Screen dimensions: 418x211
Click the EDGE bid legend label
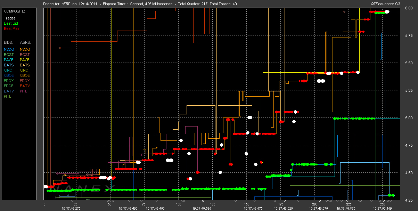click(x=9, y=86)
